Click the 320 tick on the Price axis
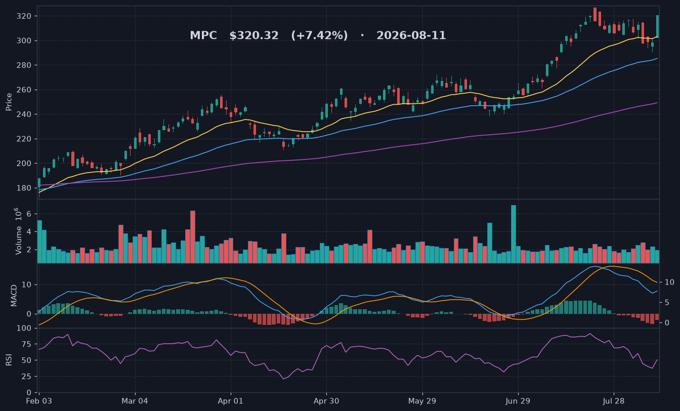The image size is (680, 411). (25, 16)
